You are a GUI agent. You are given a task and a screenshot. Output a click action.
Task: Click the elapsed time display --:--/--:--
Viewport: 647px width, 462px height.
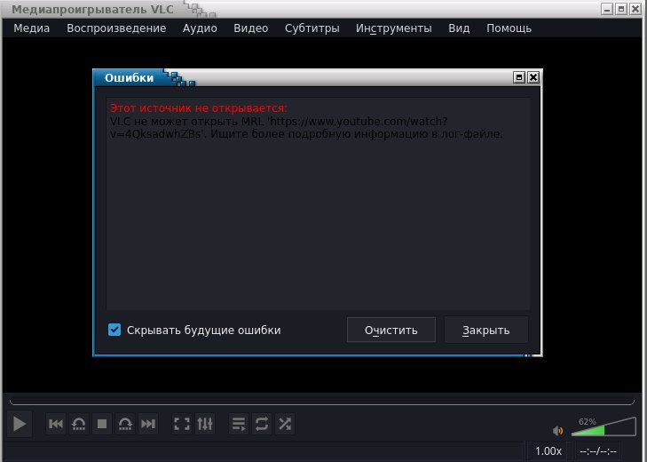point(598,451)
